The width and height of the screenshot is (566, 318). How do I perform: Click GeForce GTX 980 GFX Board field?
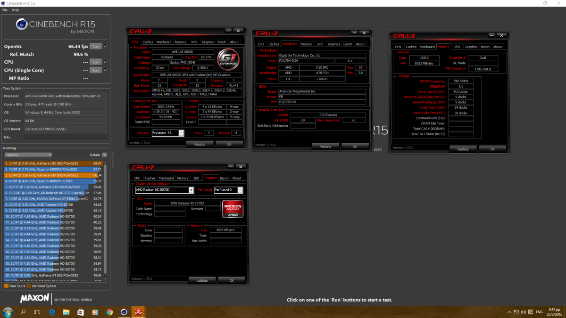(x=67, y=129)
